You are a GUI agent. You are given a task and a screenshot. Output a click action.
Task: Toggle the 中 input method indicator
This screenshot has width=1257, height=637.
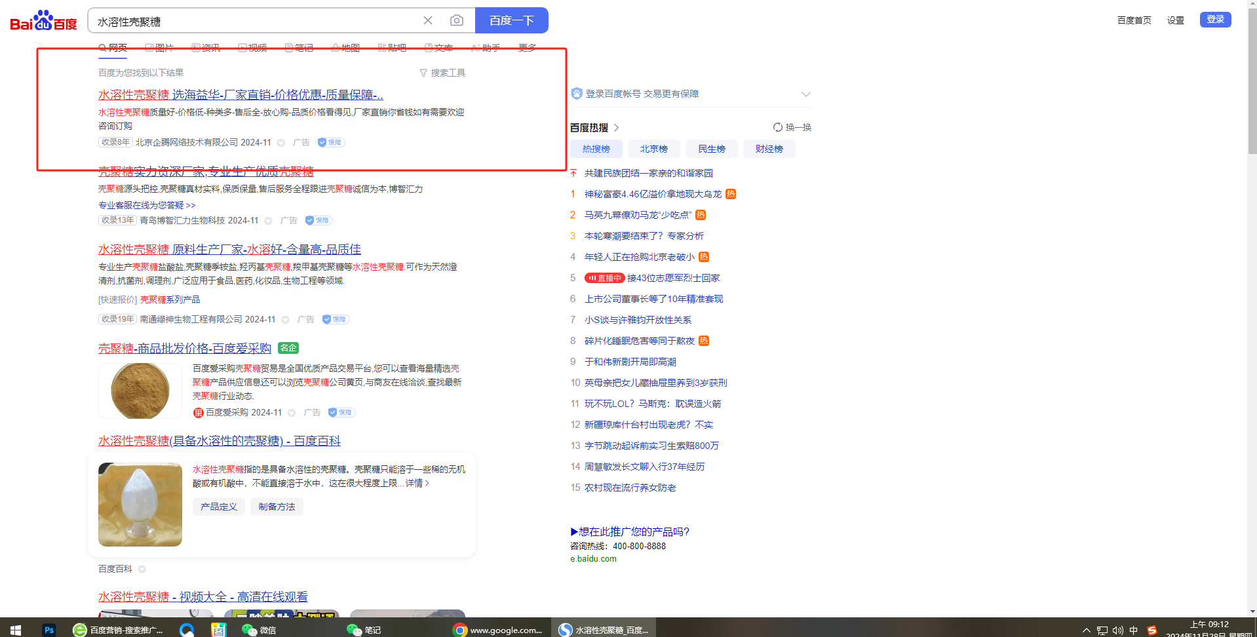click(1133, 630)
